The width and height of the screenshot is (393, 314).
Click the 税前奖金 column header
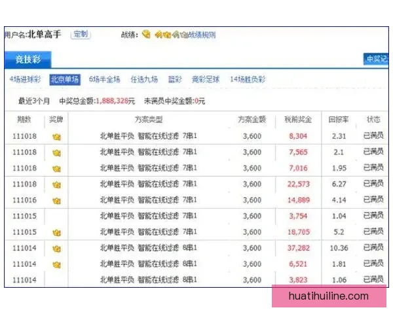pos(298,120)
